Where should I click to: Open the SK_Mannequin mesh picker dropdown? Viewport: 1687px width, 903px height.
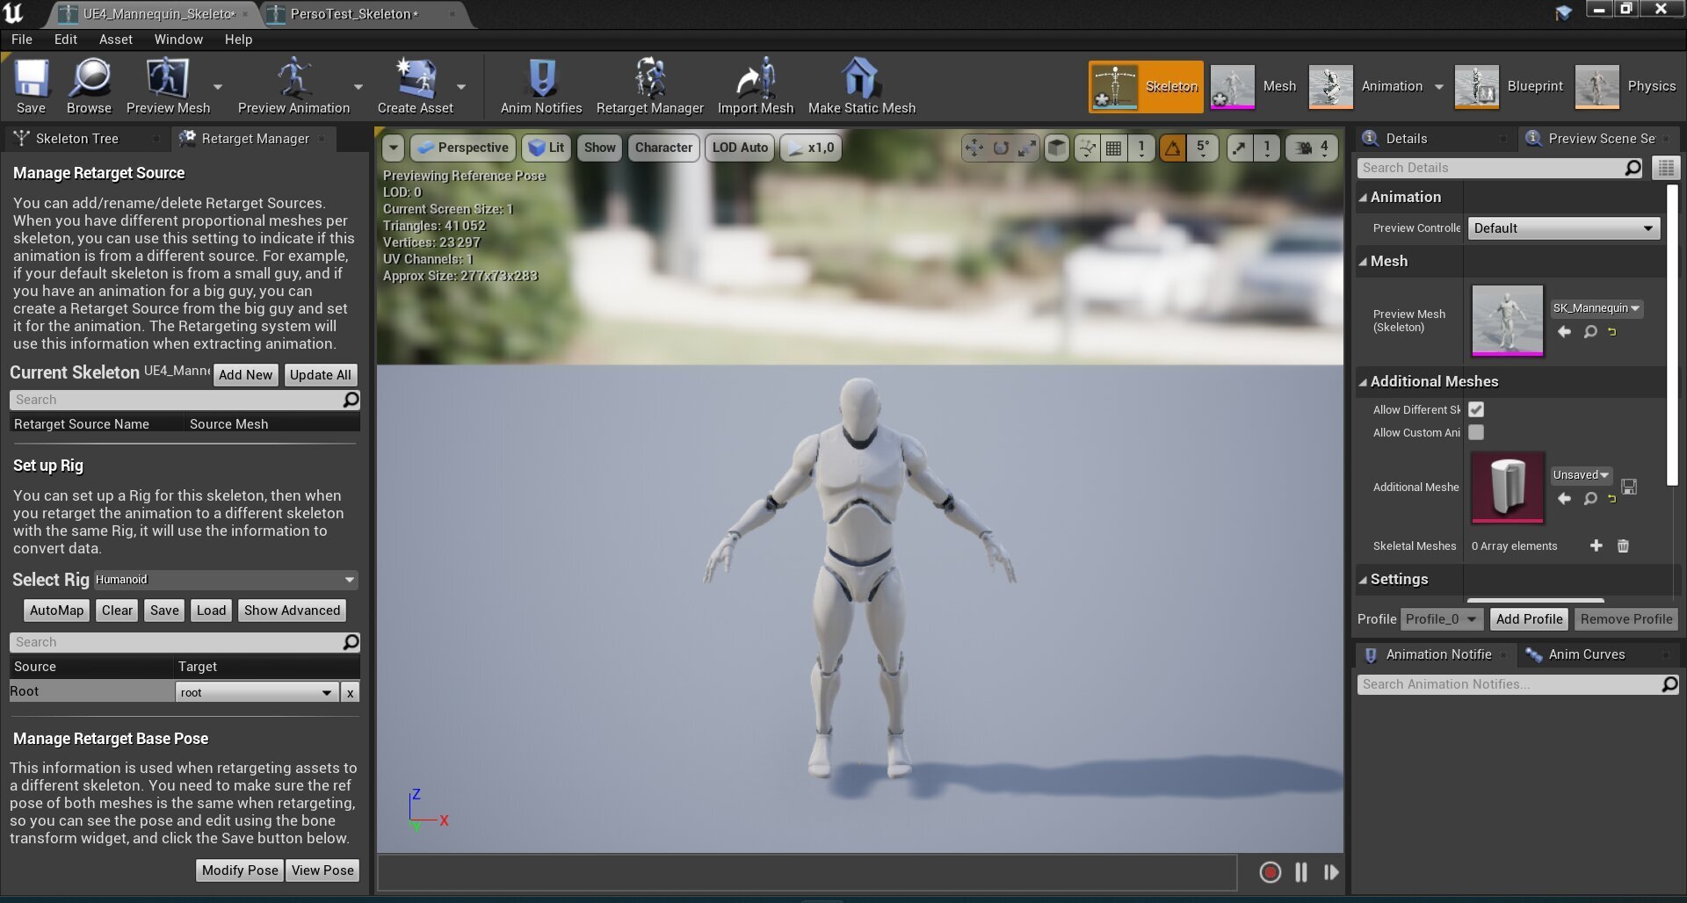point(1596,308)
